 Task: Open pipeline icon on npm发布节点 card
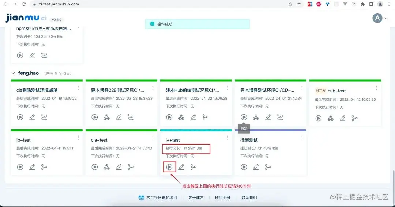point(44,55)
